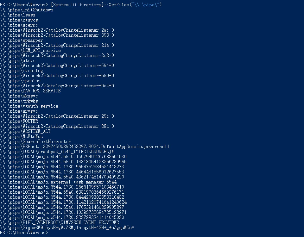
Task: Click the W32TIME_ALT pipe entry
Action: click(25, 131)
